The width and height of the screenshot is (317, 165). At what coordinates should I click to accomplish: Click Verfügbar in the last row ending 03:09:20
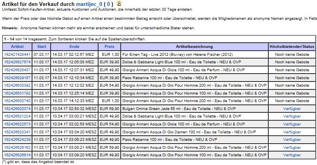(x=292, y=155)
